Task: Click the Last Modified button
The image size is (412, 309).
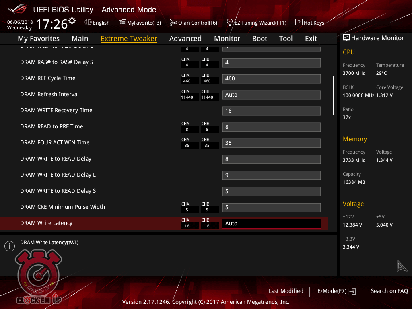Action: pos(286,291)
